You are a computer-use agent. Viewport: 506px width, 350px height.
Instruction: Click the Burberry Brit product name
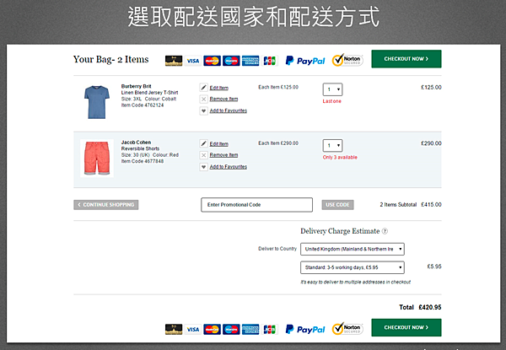click(136, 86)
